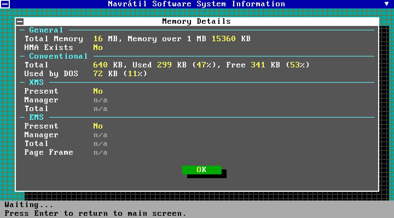
Task: Click the Navrátil Software System Information title
Action: coord(196,4)
